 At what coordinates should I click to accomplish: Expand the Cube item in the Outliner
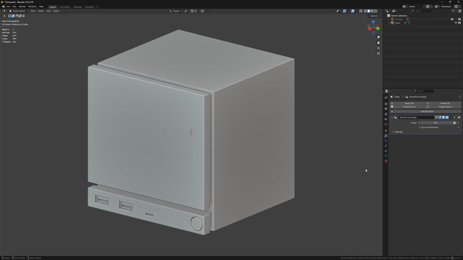click(x=389, y=23)
